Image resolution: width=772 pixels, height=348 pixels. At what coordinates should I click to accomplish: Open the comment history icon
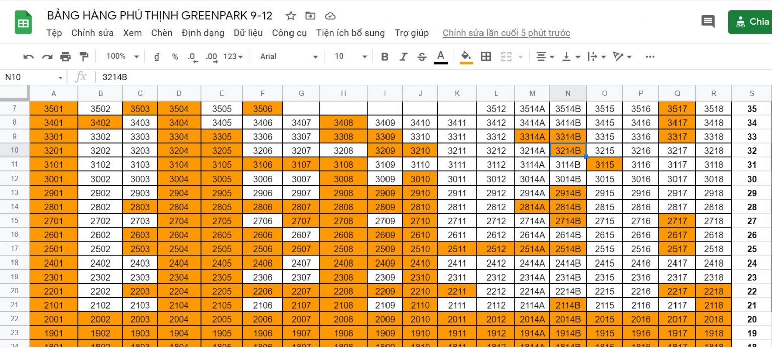[x=708, y=21]
